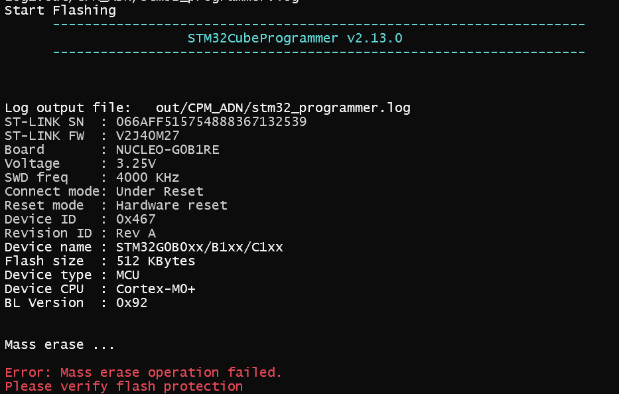Click the Revision ID value Rev A
619x394 pixels.
[x=136, y=233]
